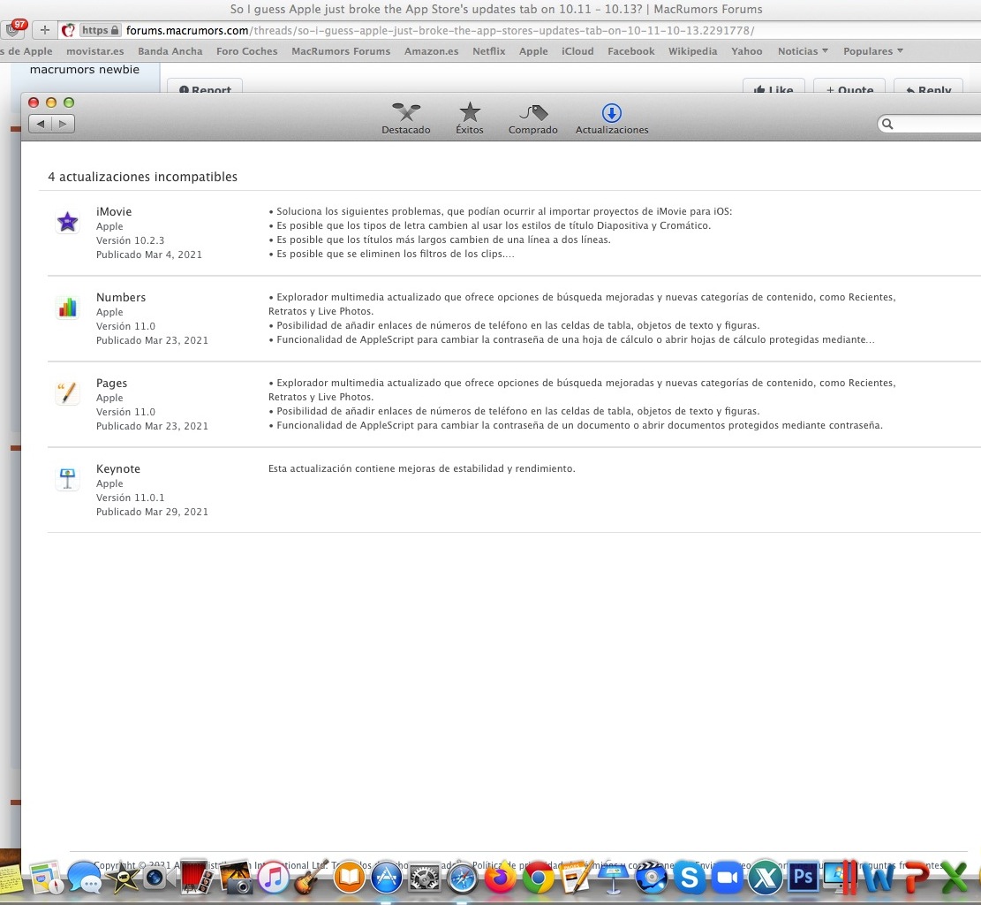981x905 pixels.
Task: Click the Like button on the forum post
Action: (773, 87)
